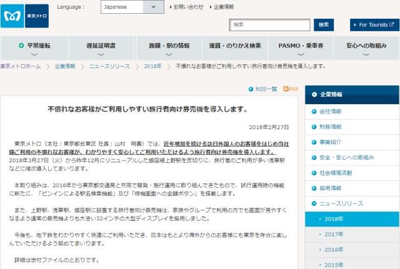Click the お問い合わせ link at top
Viewport: 400px width, 269px height.
[x=187, y=7]
